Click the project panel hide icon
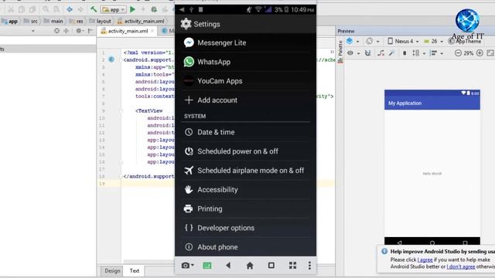 pyautogui.click(x=90, y=31)
